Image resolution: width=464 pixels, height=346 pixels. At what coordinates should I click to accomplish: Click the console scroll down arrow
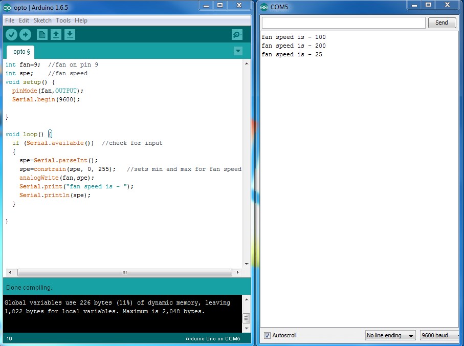tap(247, 329)
